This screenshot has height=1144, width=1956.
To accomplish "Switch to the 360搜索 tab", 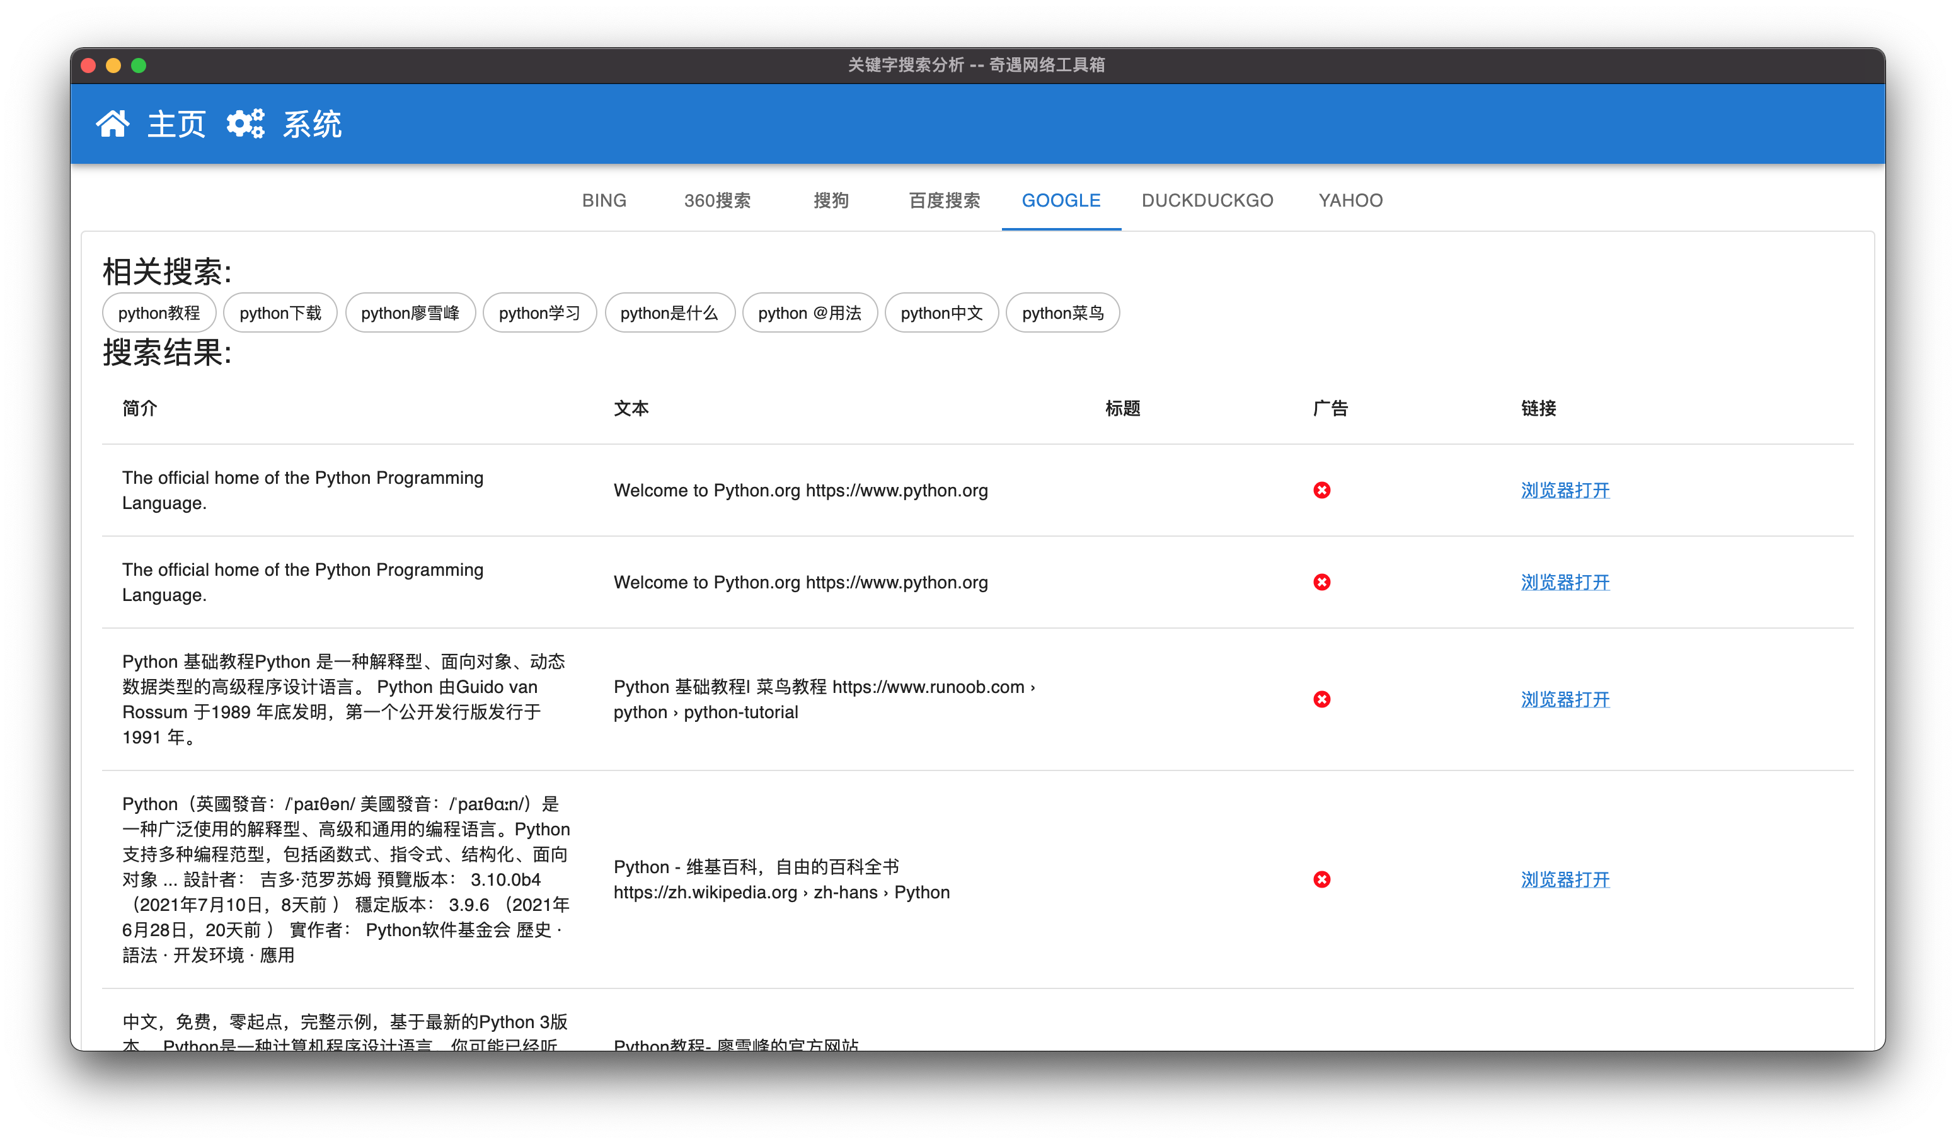I will point(716,200).
